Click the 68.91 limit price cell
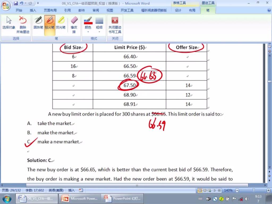Image resolution: width=272 pixels, height=204 pixels. [x=129, y=104]
